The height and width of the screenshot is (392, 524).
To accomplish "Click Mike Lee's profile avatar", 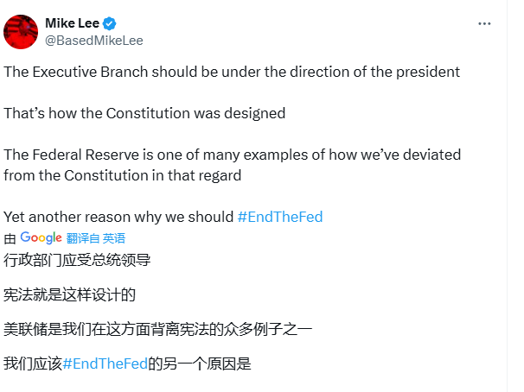I will [21, 31].
